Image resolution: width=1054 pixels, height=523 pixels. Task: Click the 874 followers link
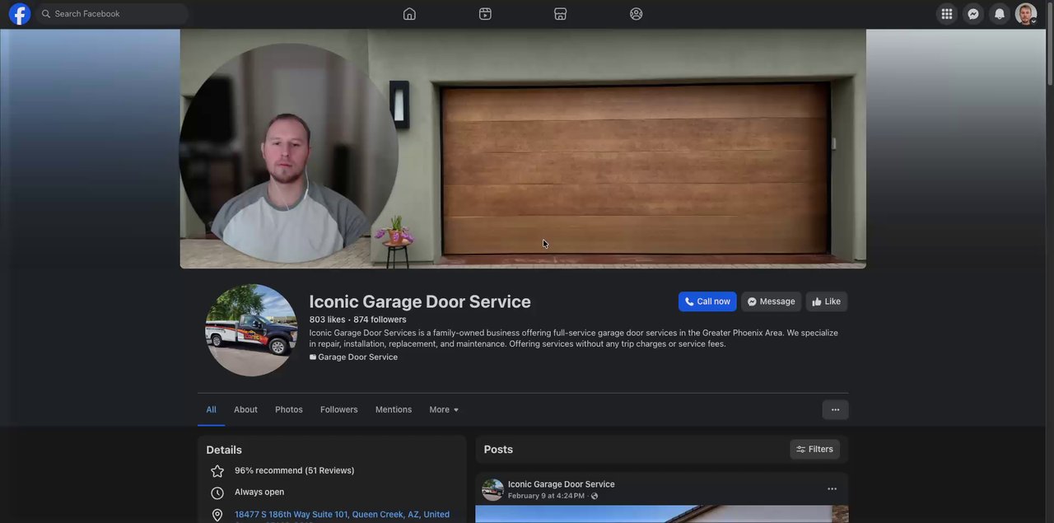coord(380,320)
